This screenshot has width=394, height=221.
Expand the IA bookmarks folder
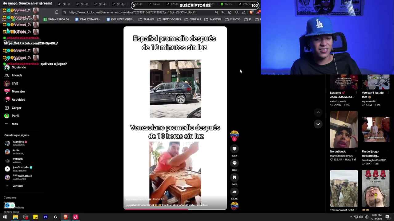(248, 19)
